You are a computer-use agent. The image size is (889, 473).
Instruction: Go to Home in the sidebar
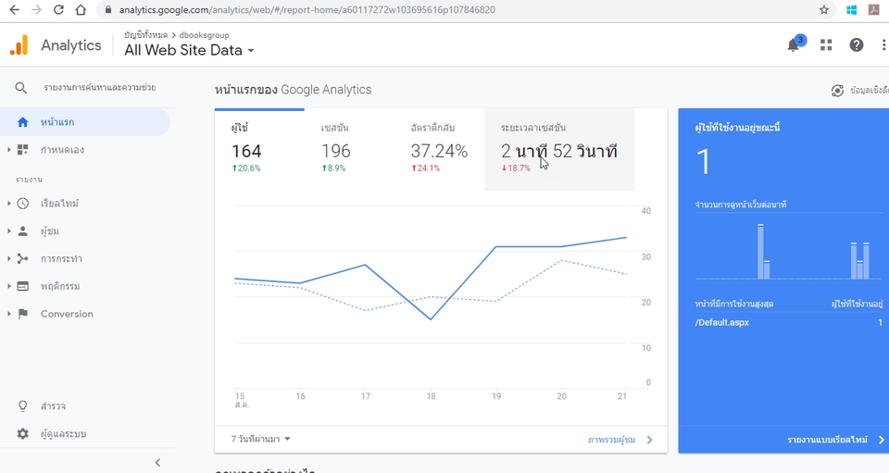tap(57, 122)
